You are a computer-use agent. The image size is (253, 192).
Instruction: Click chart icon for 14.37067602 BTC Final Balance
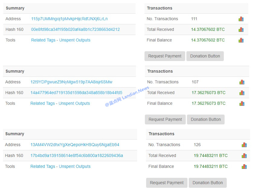[x=241, y=40]
